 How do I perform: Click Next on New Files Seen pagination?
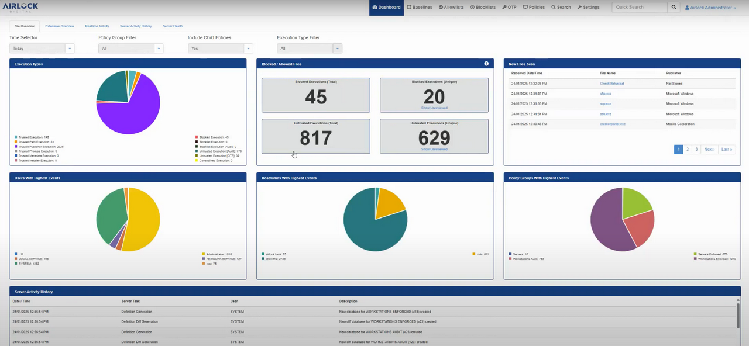(708, 149)
